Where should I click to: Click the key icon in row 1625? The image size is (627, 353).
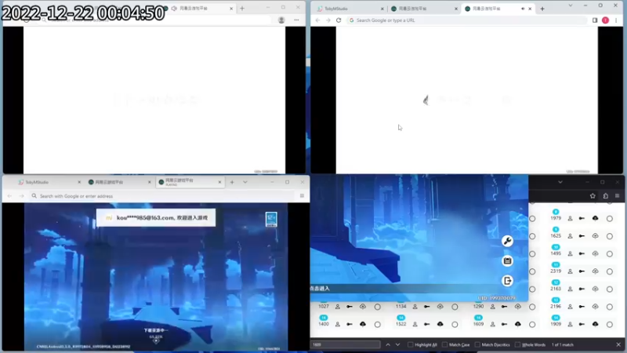(582, 236)
